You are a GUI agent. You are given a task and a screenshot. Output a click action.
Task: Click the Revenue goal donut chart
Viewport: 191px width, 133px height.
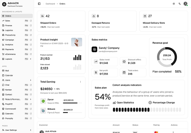click(x=167, y=57)
